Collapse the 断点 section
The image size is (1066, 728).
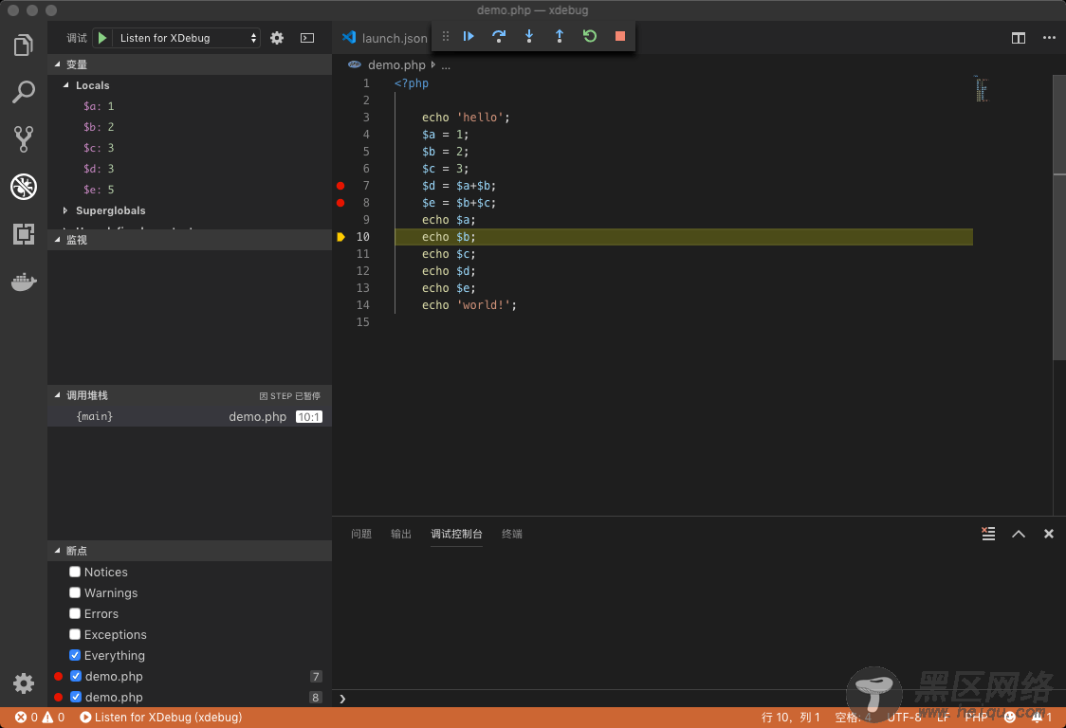(58, 551)
